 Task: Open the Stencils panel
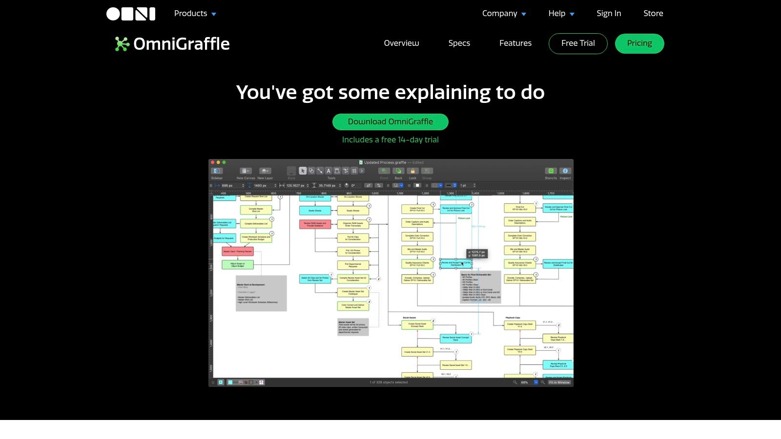551,172
